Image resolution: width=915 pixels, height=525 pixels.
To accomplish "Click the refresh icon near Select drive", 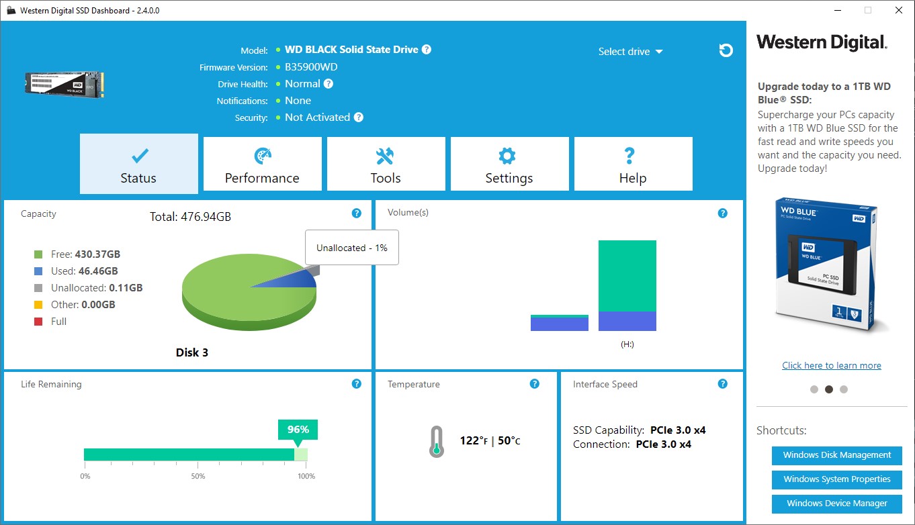I will 726,50.
